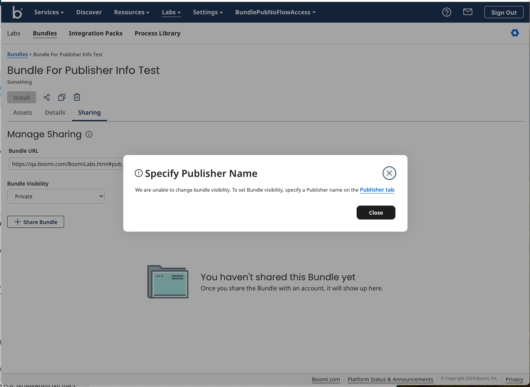Open the BundlePubNoFlowAccess account menu

click(x=275, y=12)
